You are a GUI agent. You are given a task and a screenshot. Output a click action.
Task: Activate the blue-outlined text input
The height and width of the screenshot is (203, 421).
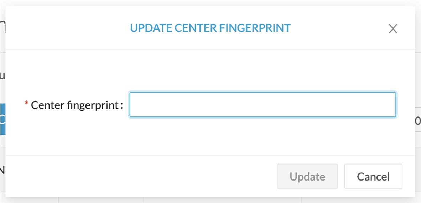click(263, 105)
